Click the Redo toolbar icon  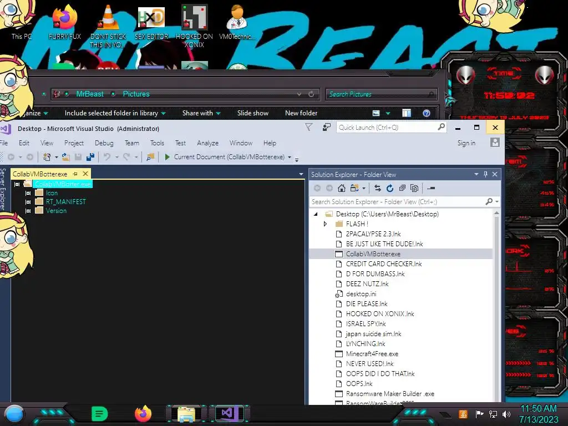[126, 157]
